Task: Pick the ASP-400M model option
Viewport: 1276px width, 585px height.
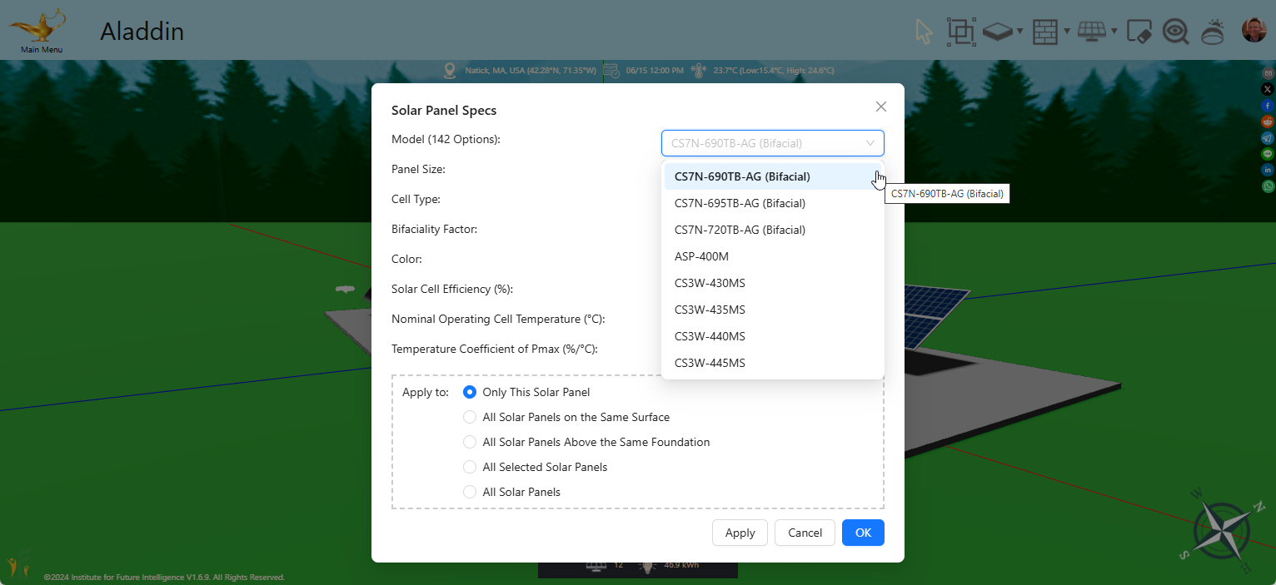Action: [773, 256]
